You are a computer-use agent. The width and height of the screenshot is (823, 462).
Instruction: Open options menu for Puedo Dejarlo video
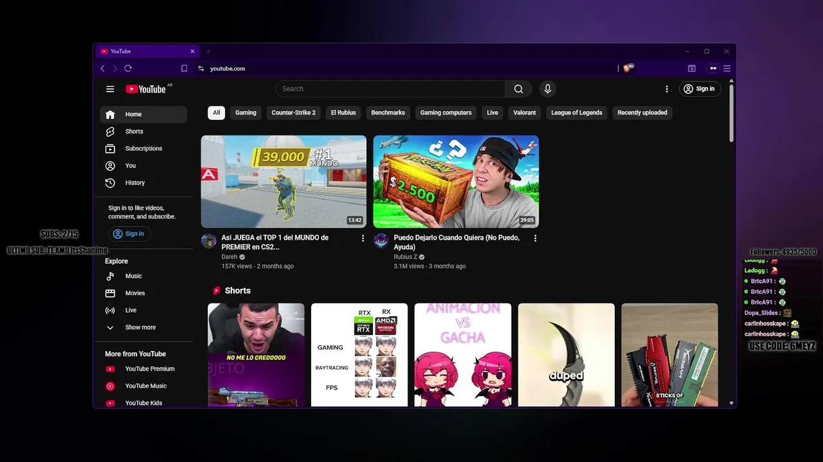tap(535, 238)
